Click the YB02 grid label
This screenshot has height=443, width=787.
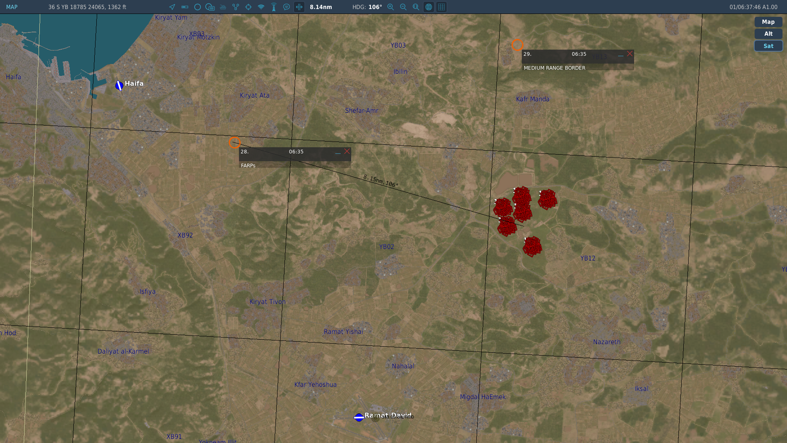[x=387, y=247]
